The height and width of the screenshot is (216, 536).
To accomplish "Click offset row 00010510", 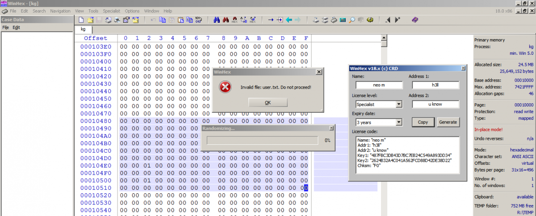I will coord(96,188).
